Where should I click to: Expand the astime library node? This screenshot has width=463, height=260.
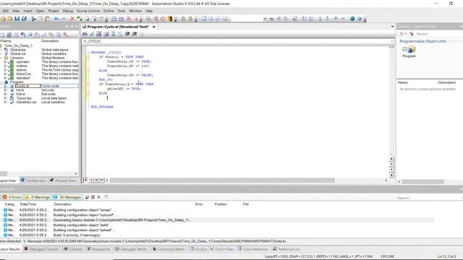tap(5, 70)
